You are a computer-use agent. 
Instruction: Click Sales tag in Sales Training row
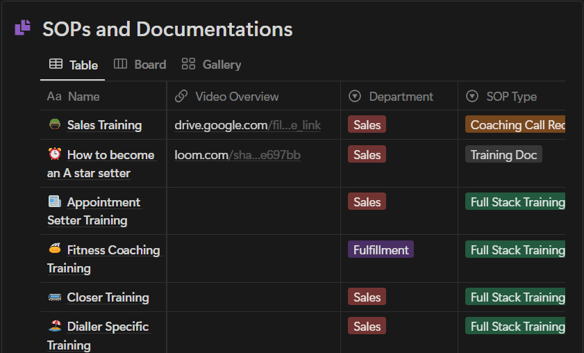(x=367, y=124)
